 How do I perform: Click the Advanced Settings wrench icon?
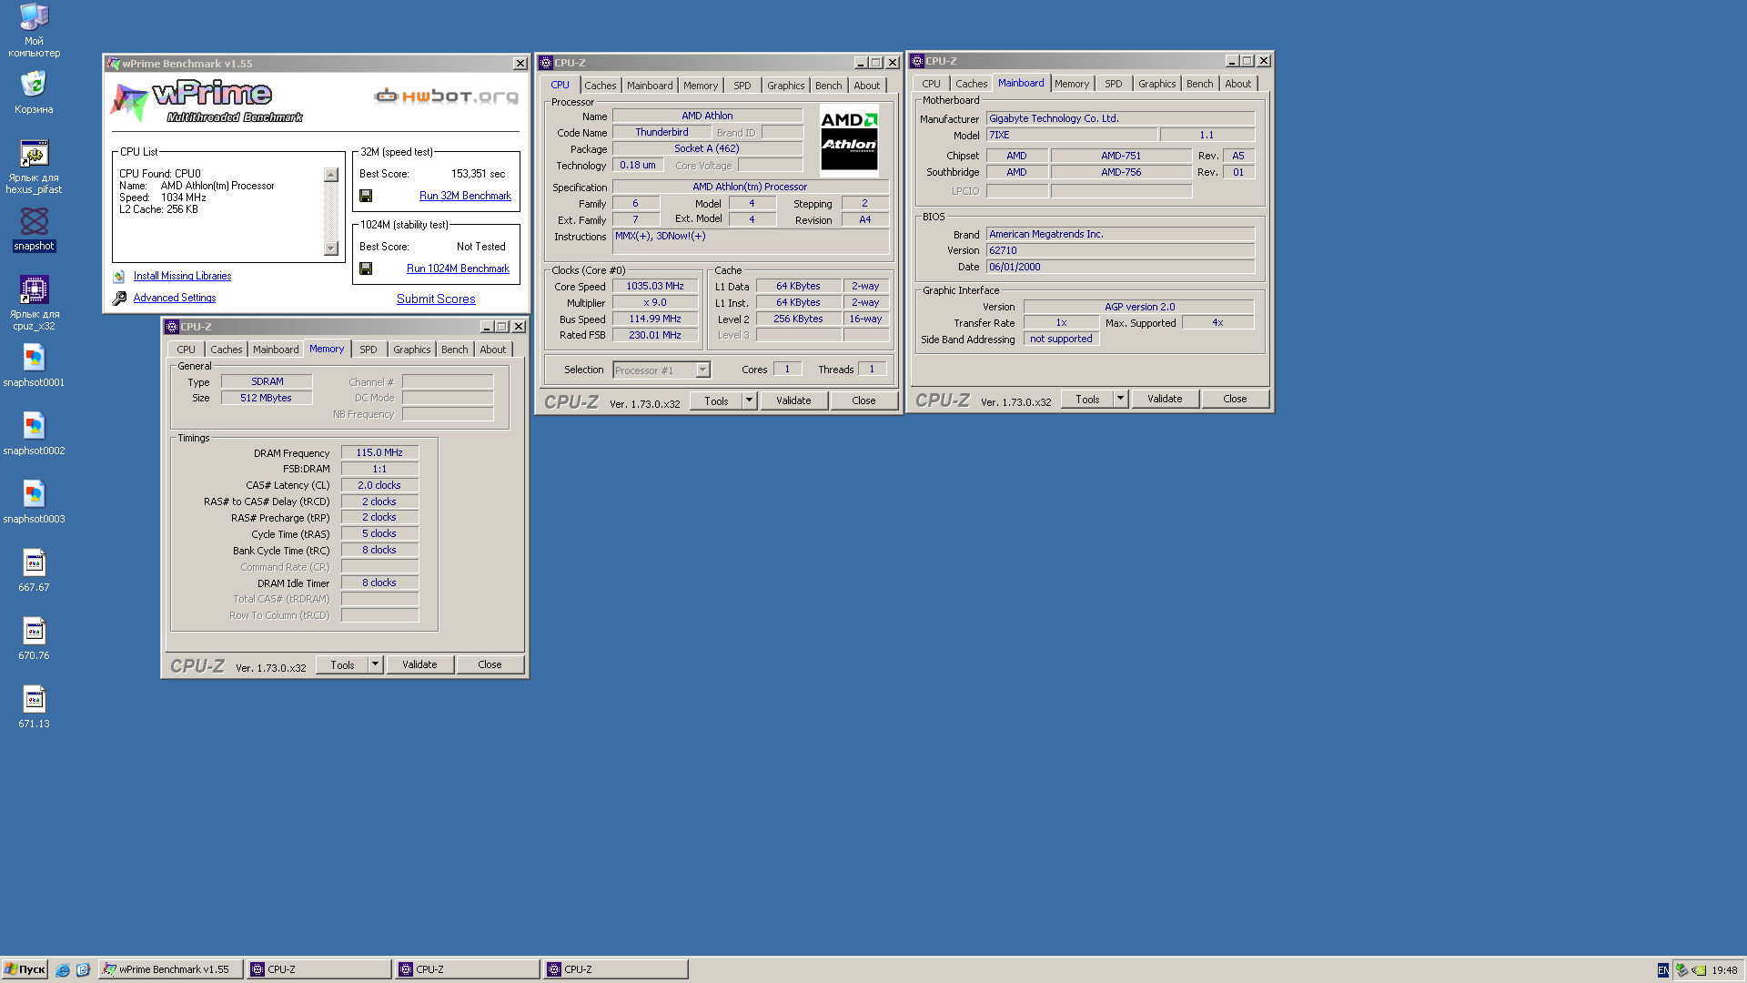pos(119,298)
